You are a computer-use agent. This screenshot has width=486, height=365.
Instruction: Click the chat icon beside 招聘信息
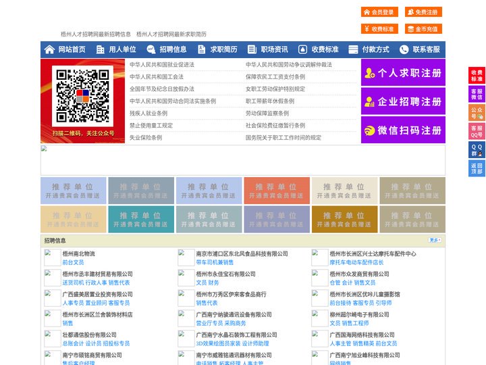click(151, 49)
